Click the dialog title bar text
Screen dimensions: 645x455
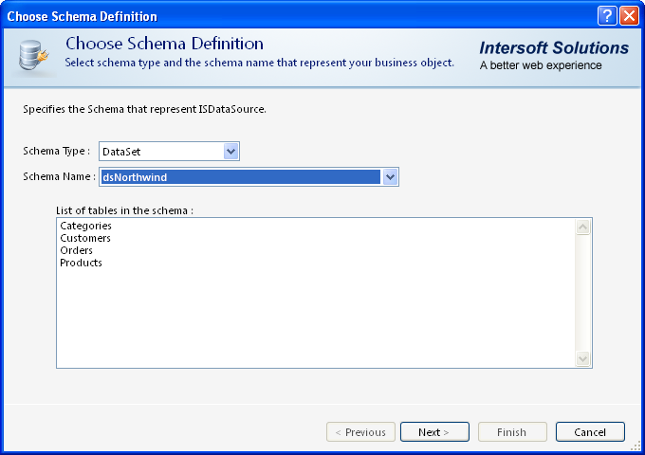pyautogui.click(x=83, y=16)
